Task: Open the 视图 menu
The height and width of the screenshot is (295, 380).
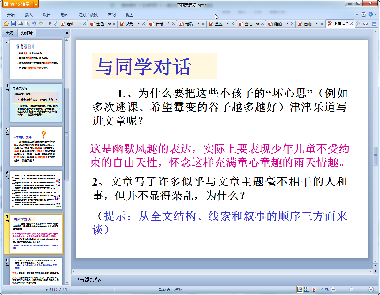Action: (130, 15)
